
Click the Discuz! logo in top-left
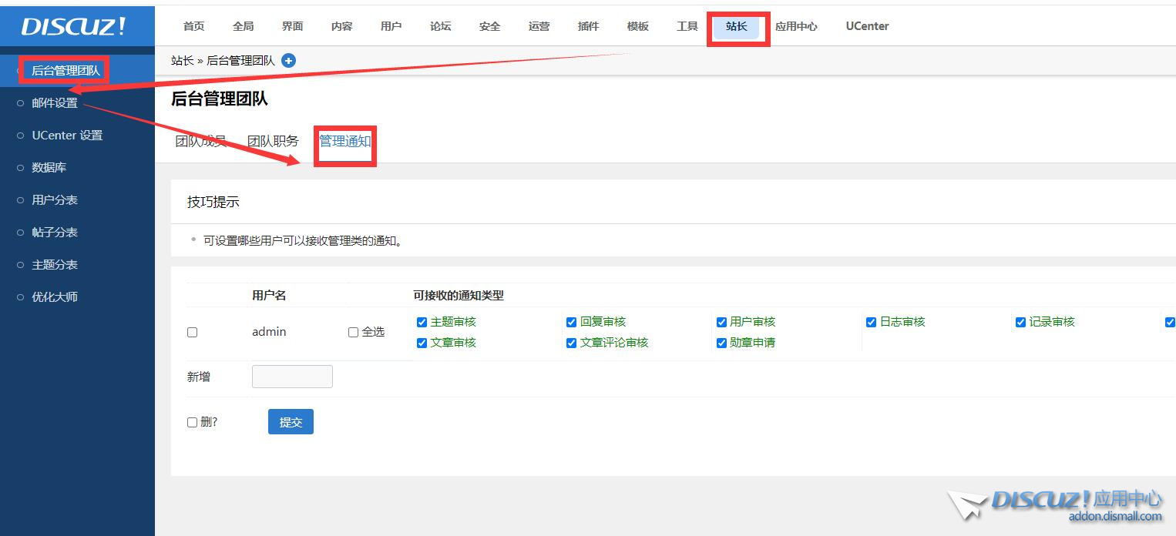(74, 27)
